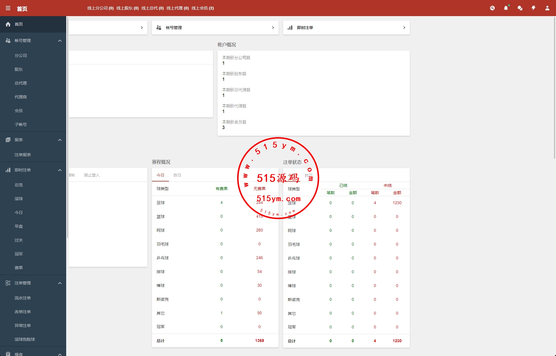Screen dimensions: 556x356
Task: Click the main page vertical scrollbar
Action: click(555, 86)
